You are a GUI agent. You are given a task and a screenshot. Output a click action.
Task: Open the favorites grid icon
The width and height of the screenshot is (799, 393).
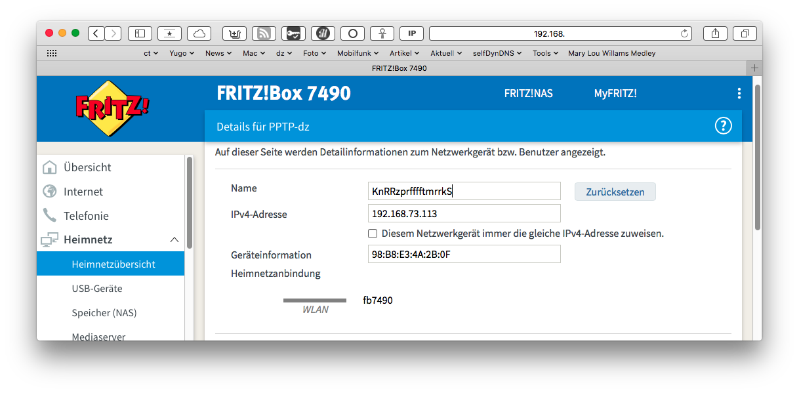pos(52,53)
